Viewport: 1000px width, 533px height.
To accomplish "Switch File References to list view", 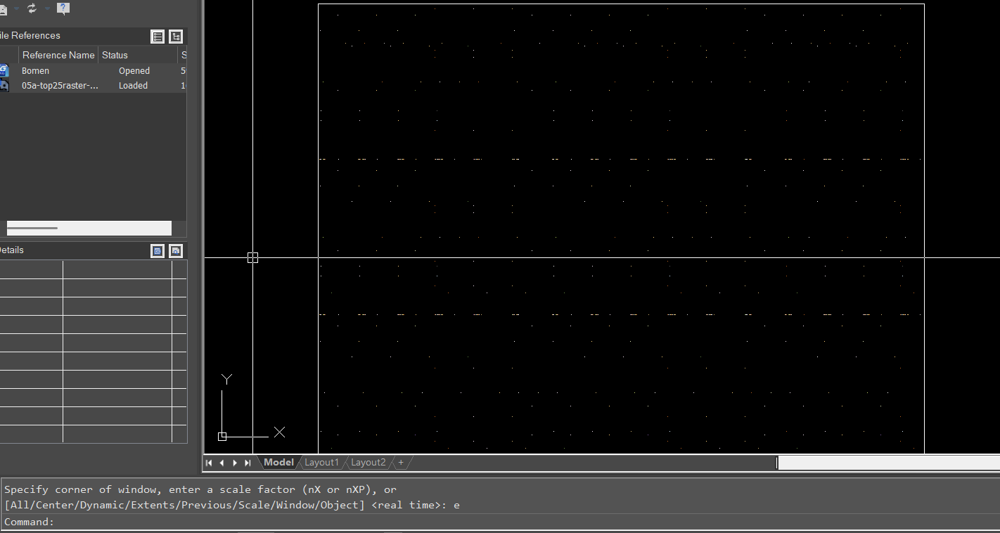I will [x=158, y=37].
